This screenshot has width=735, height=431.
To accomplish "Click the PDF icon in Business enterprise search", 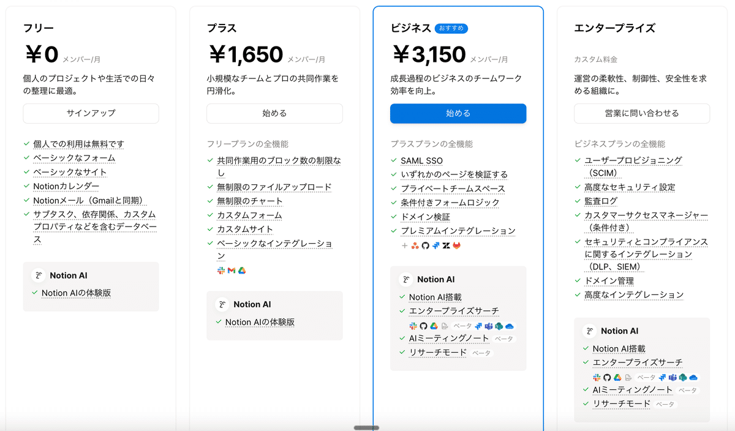I will 444,326.
